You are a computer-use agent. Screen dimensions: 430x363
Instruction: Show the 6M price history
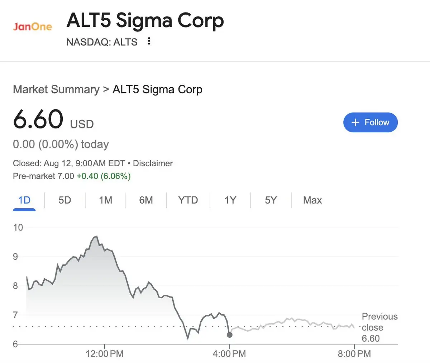146,200
